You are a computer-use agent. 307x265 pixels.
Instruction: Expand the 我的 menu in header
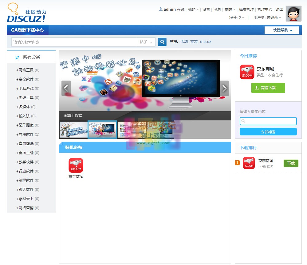193,9
